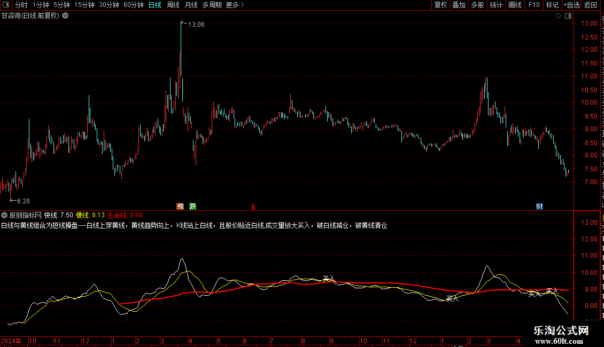Toggle the right sidebar panel icon

pos(568,16)
